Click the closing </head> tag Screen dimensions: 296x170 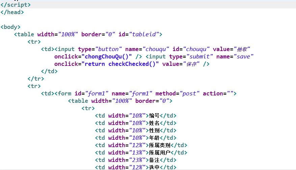click(12, 12)
